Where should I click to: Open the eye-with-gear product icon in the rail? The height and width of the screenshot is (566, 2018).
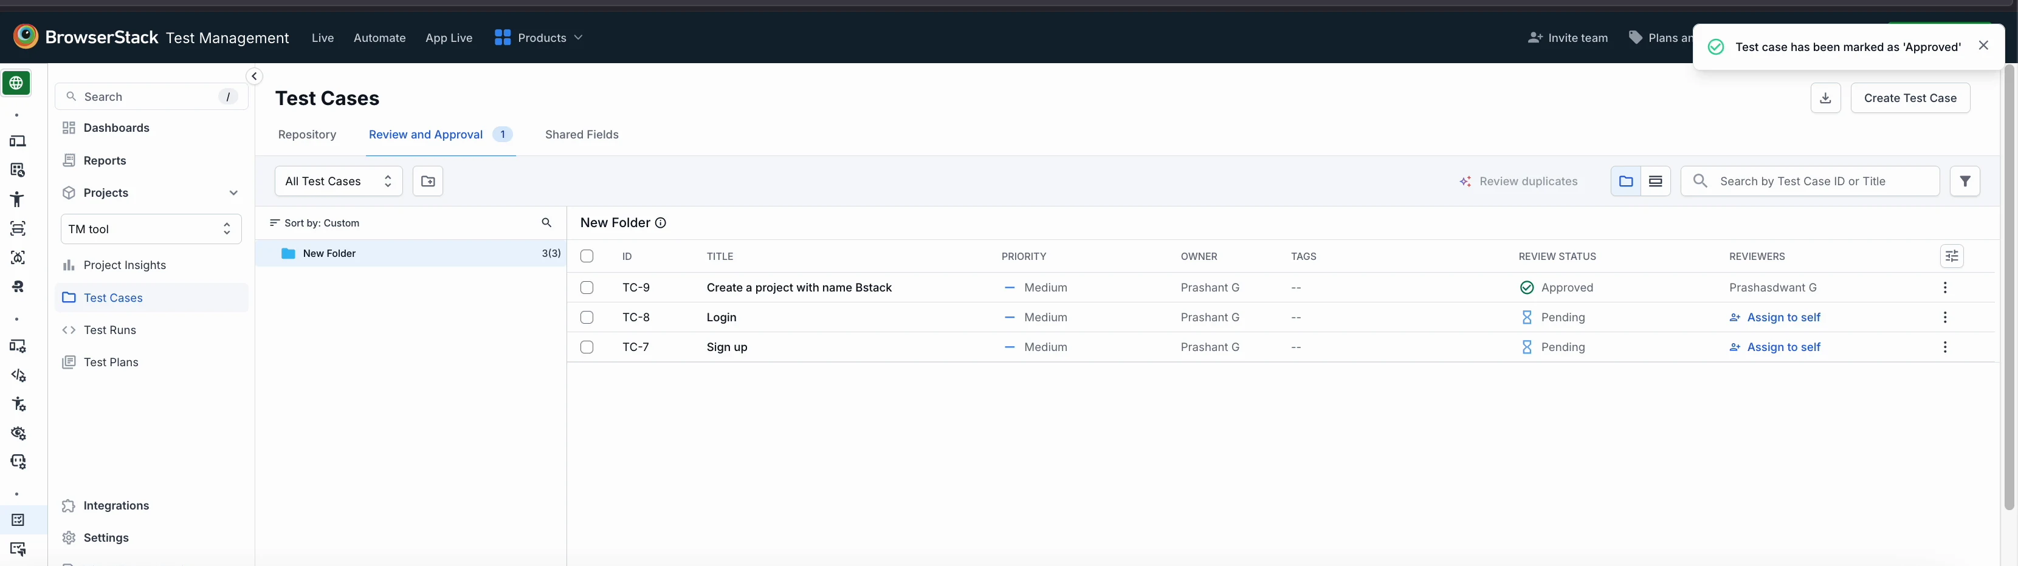pos(18,433)
